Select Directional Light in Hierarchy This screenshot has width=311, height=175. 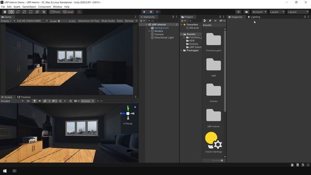pyautogui.click(x=164, y=37)
